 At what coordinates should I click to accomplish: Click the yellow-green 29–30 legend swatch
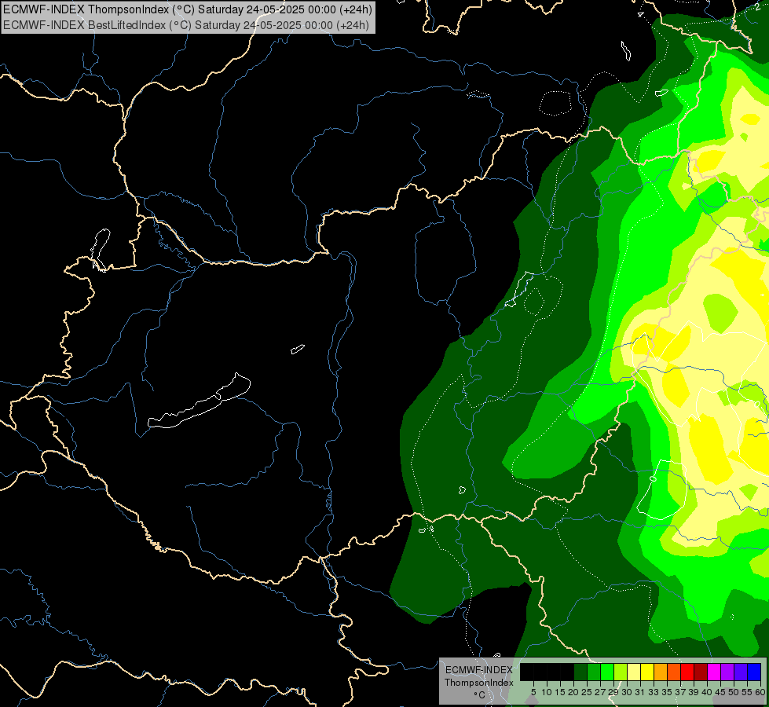point(621,672)
